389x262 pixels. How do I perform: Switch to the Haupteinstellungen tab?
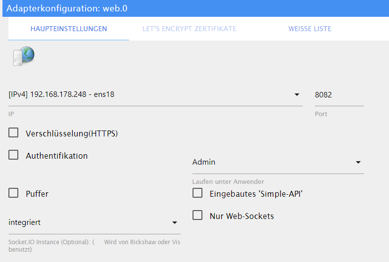(x=69, y=29)
